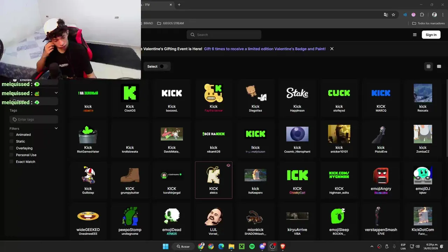
Task: Enable the Exact Match filter checkbox
Action: coord(12,162)
